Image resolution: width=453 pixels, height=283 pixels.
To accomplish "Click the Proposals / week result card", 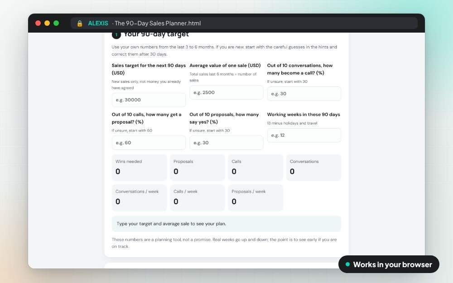I will (255, 198).
